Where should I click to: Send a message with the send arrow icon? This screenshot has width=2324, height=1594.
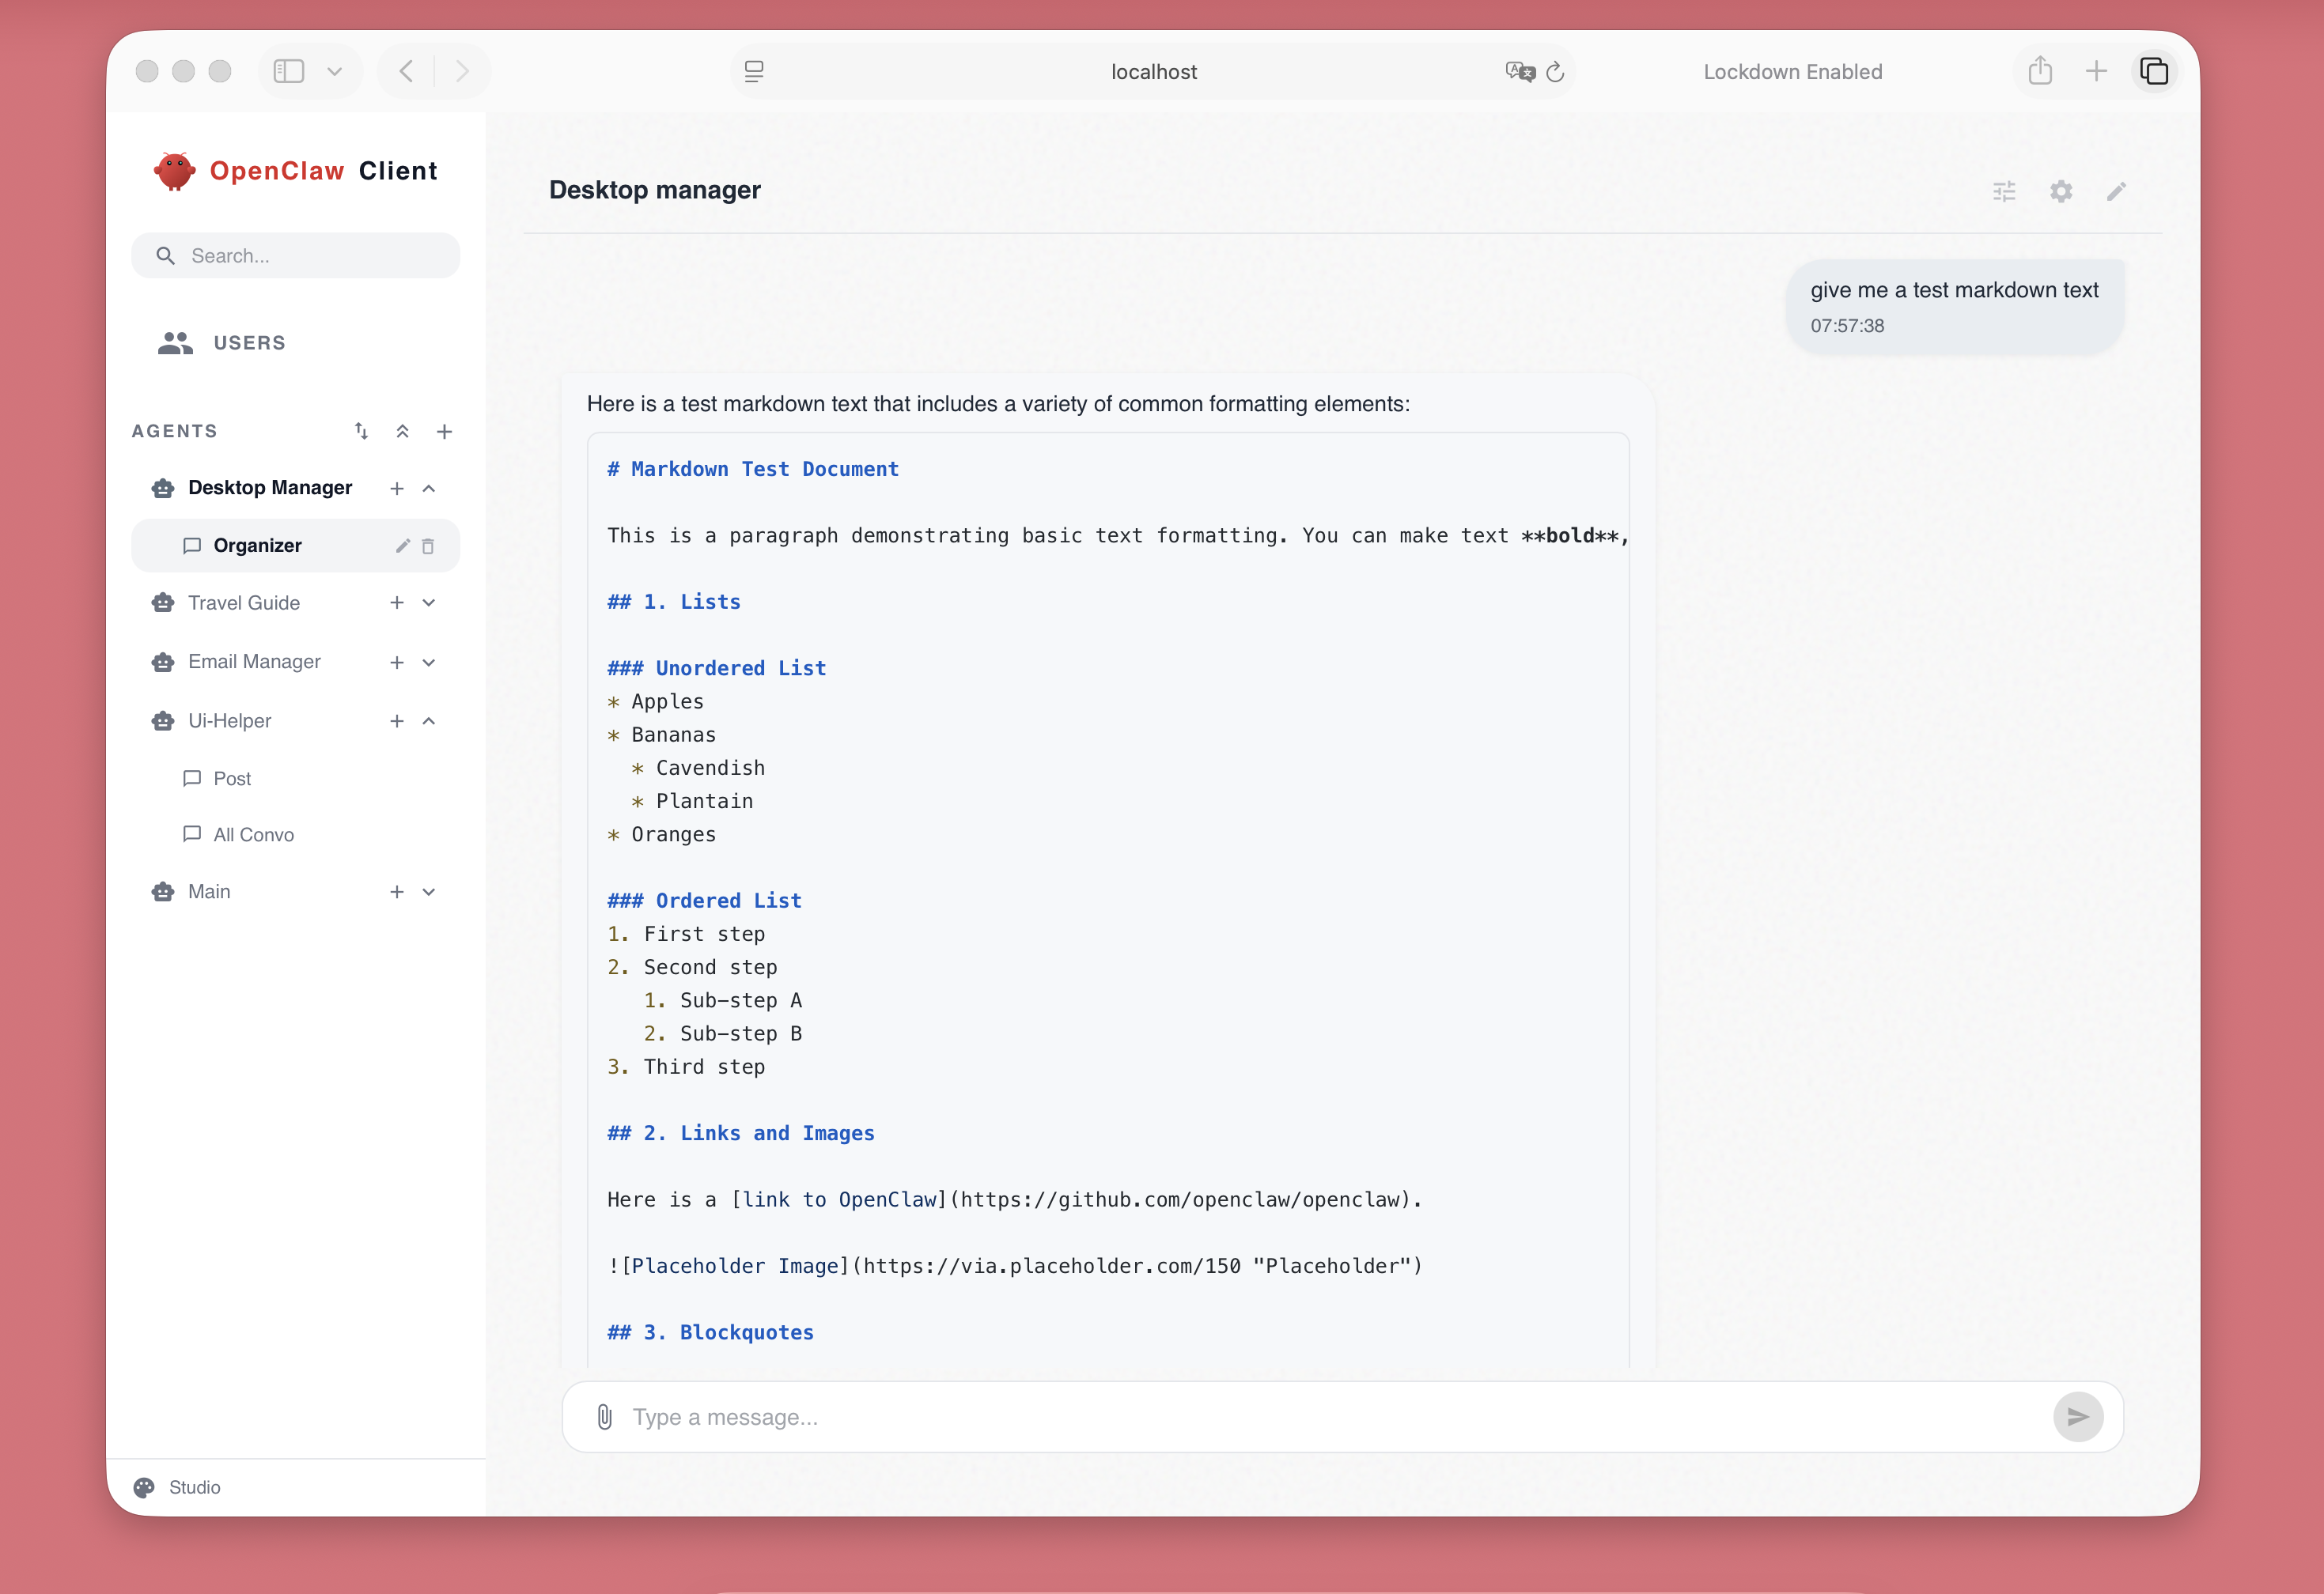(x=2079, y=1416)
